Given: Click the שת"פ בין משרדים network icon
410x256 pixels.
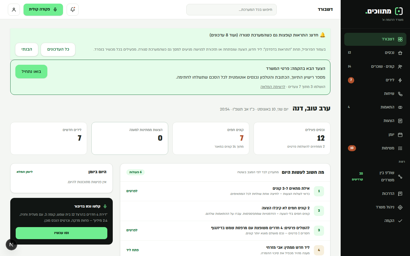Looking at the screenshot, I should coord(400,176).
